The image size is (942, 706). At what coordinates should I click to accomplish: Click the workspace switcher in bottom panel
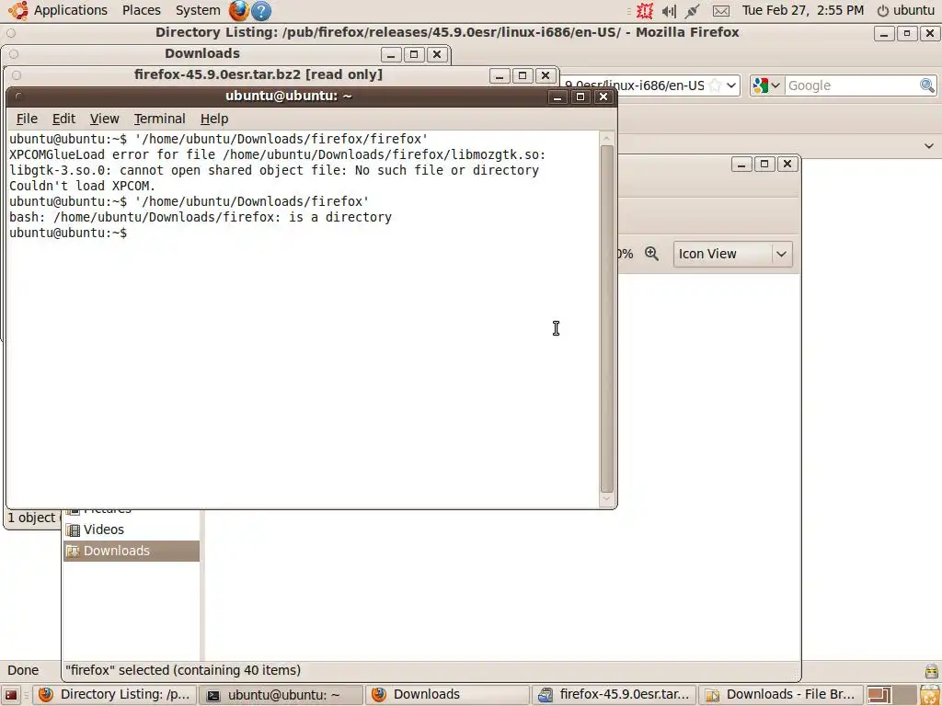tap(890, 695)
